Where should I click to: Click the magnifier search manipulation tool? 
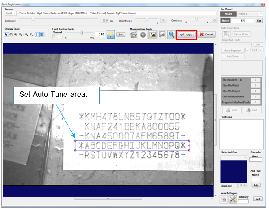coord(171,35)
